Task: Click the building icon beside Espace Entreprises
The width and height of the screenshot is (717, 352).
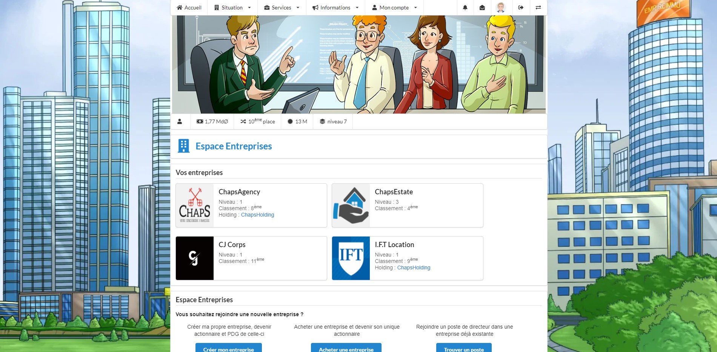Action: coord(184,146)
